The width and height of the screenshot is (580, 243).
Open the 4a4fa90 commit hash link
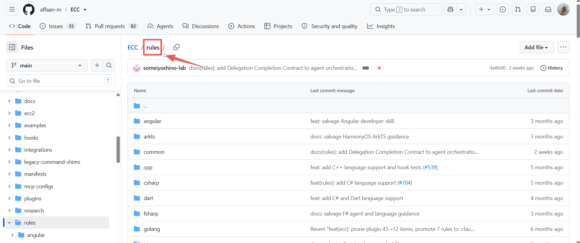[497, 68]
